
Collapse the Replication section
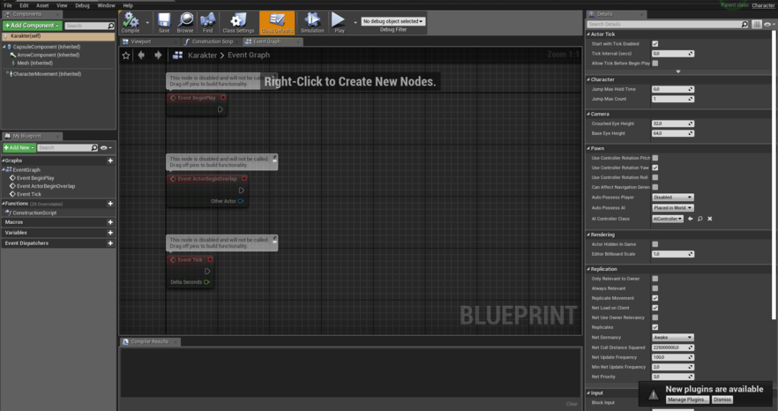point(588,269)
